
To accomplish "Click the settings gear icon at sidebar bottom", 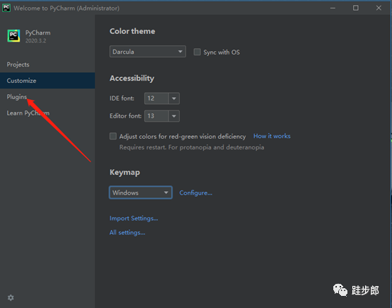I will (x=11, y=297).
